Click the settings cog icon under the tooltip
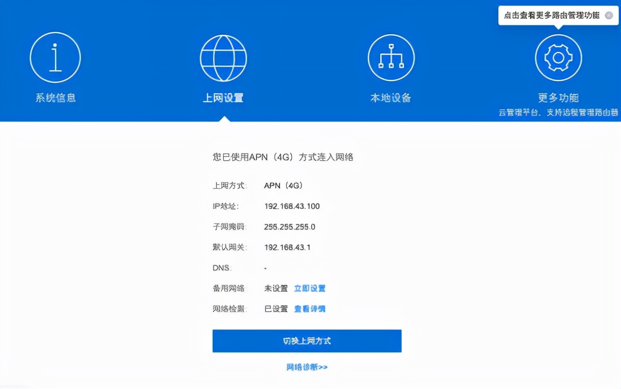621x389 pixels. (557, 57)
